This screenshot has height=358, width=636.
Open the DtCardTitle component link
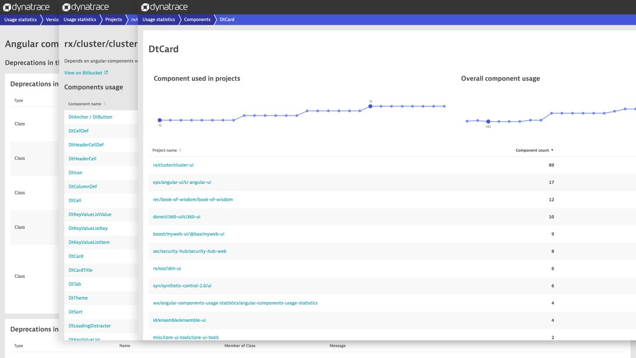click(x=80, y=270)
